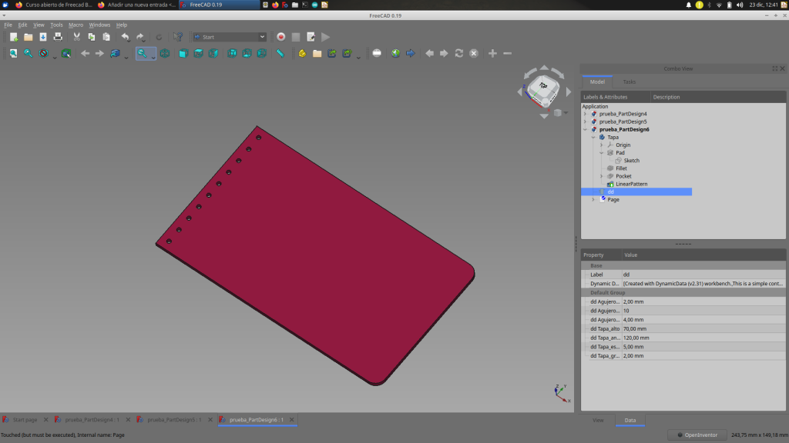Screen dimensions: 789x443
Task: Switch to the Tasks tab
Action: coord(630,82)
